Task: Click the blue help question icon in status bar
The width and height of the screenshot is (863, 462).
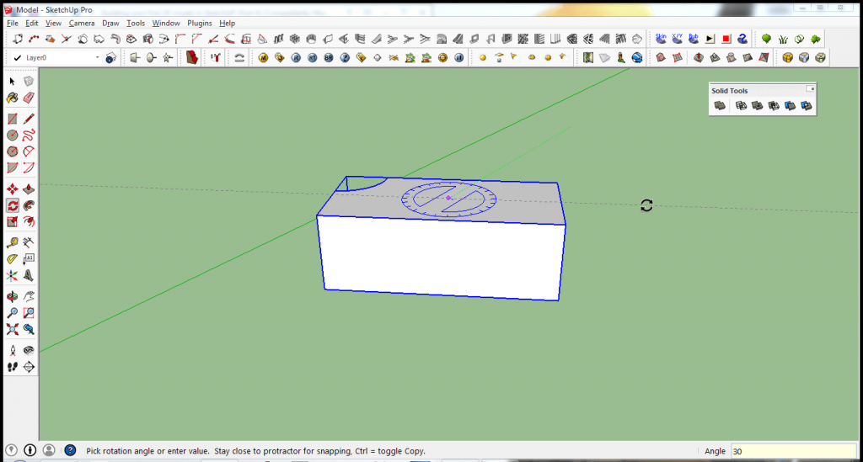Action: tap(70, 450)
